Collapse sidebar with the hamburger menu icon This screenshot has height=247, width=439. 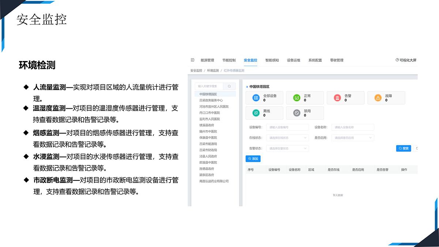192,60
